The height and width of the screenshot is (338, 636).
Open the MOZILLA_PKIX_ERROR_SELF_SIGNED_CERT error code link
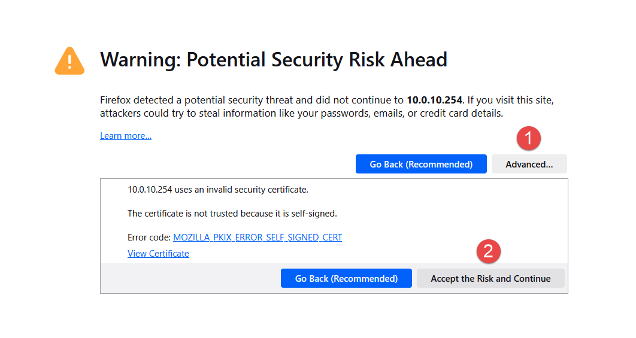click(258, 237)
